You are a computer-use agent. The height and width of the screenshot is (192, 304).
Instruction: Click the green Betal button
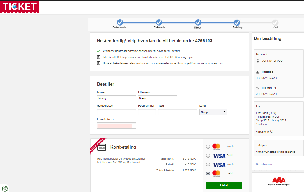(224, 185)
